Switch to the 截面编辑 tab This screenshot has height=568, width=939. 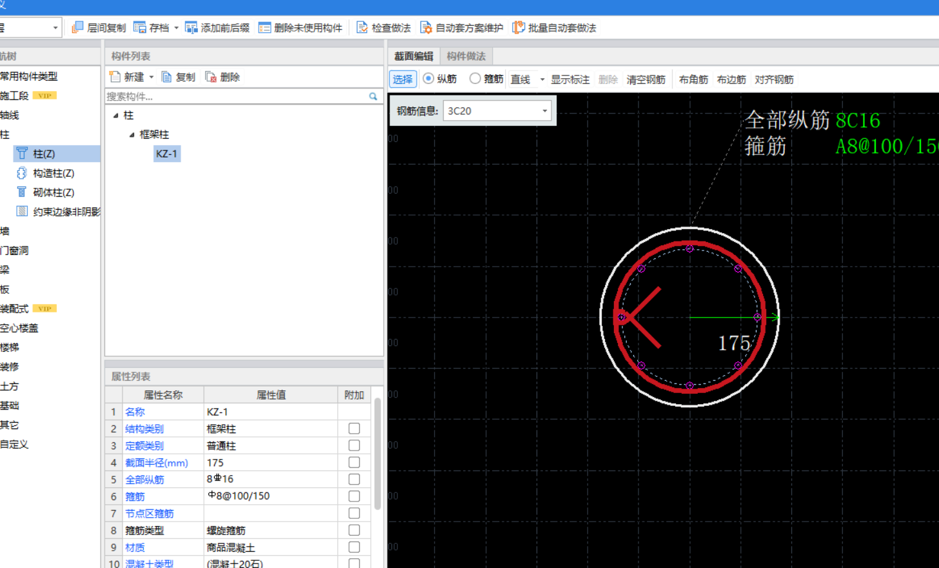[414, 56]
